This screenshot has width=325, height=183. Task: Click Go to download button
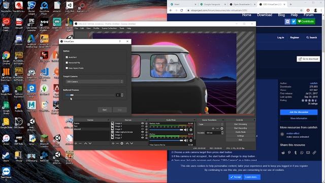[x=308, y=59]
